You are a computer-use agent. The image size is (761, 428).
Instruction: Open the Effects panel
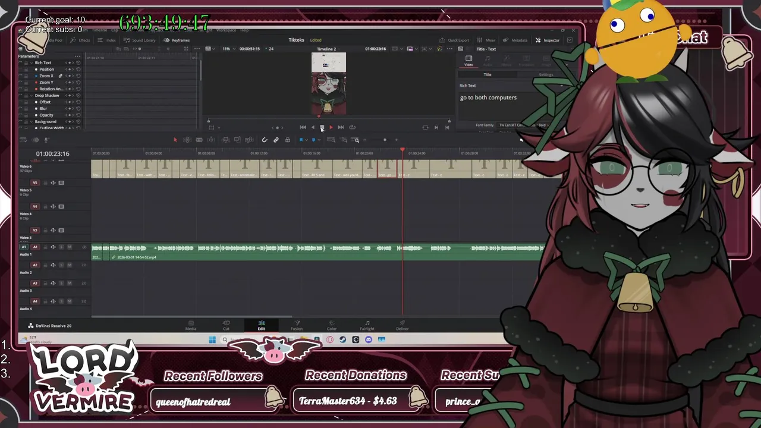point(81,40)
